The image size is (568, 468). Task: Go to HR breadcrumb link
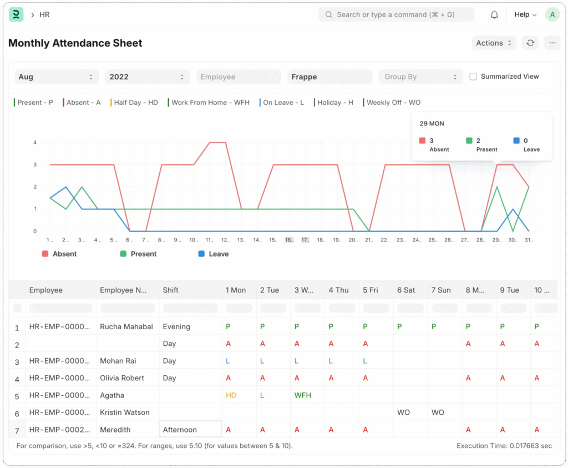point(44,15)
